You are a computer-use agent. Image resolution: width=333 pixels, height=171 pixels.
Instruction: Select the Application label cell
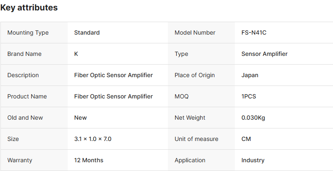coord(190,160)
